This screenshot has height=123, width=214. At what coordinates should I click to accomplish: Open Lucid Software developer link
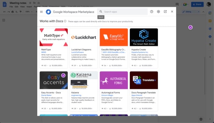77,52
